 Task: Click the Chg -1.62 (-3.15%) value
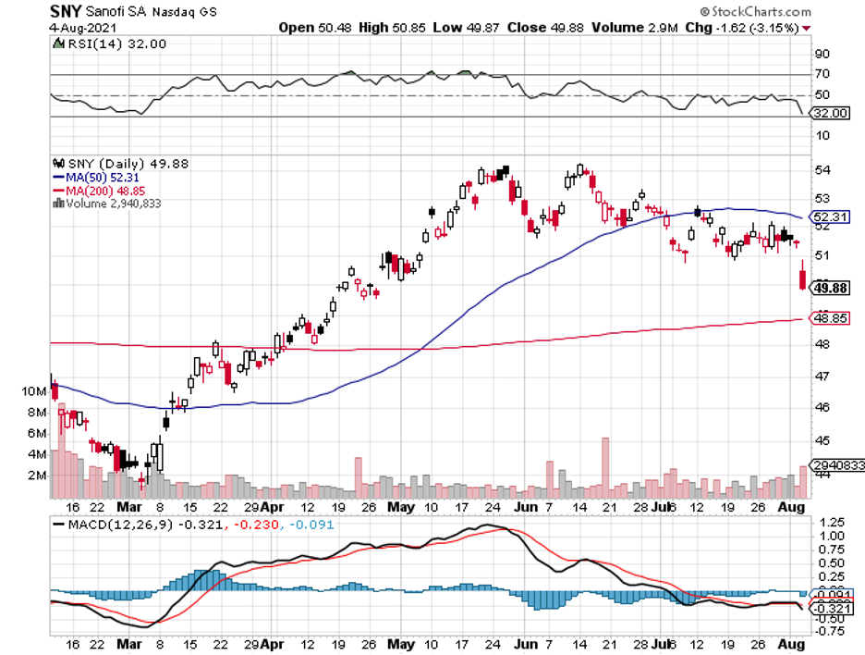(x=742, y=28)
